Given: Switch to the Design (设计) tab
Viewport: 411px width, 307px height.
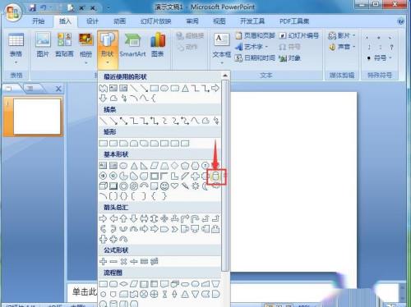Looking at the screenshot, I should click(92, 21).
